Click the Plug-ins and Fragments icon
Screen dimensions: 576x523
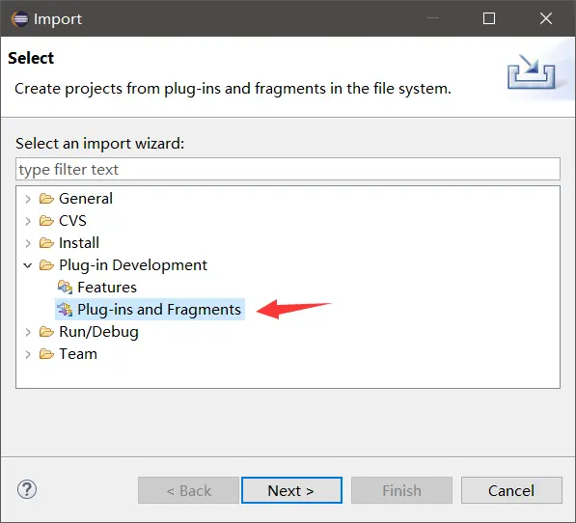[x=65, y=309]
